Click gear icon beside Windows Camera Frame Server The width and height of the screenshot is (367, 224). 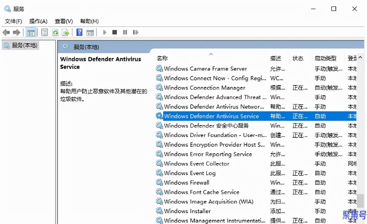coord(159,69)
